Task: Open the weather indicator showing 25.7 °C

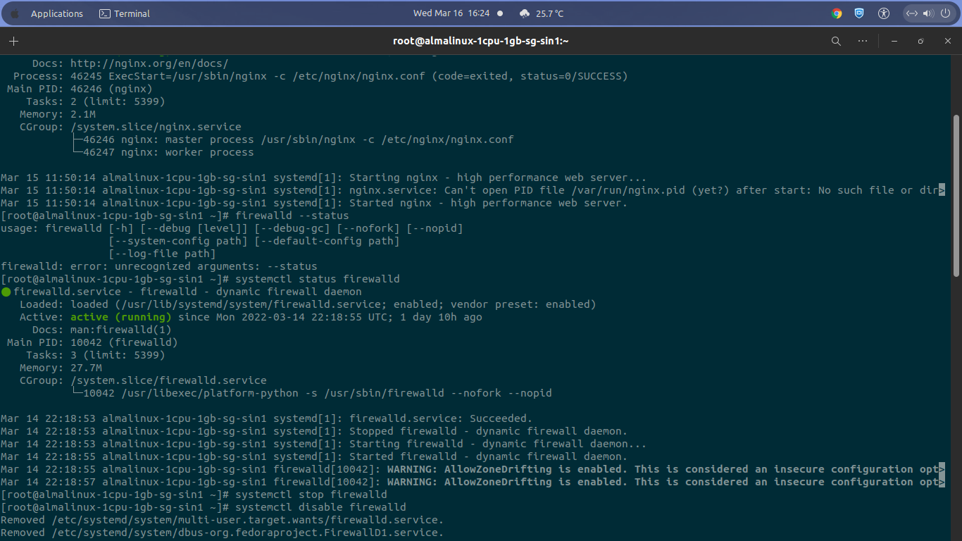Action: pos(542,13)
